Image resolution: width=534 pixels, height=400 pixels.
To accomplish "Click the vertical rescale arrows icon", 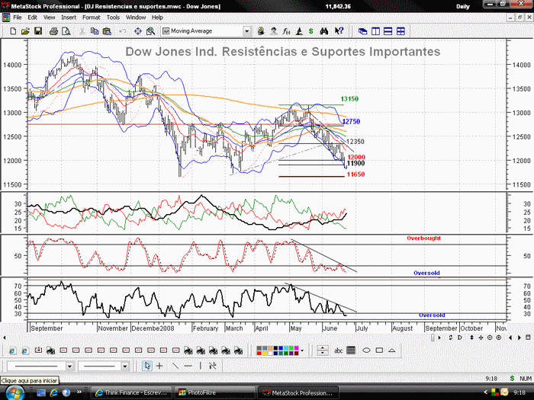I will coord(471,338).
